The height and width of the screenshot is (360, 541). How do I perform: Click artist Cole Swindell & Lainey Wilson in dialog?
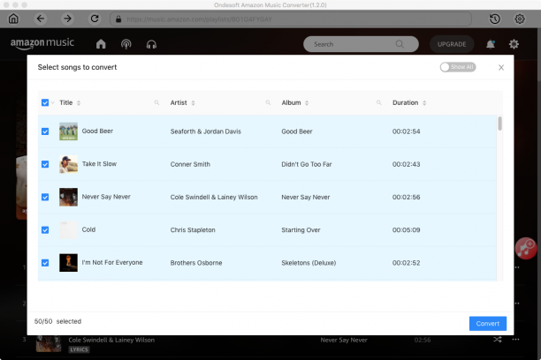tap(214, 197)
